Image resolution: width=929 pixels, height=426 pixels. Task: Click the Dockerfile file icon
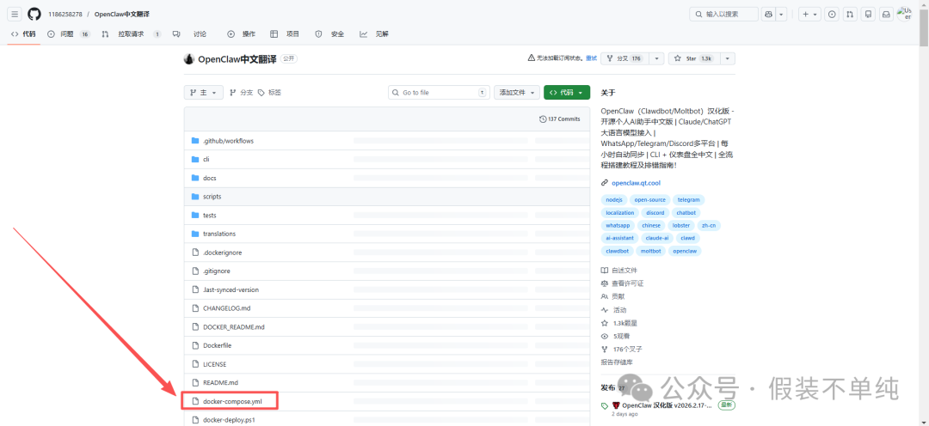pos(195,345)
